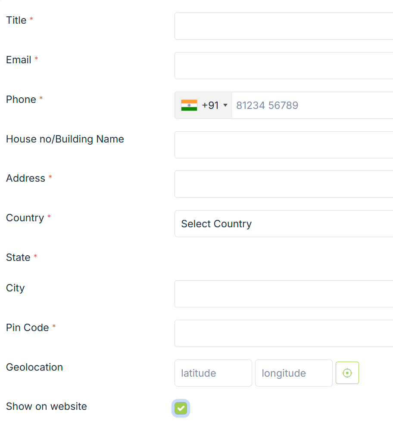Image resolution: width=393 pixels, height=421 pixels.
Task: Click the India flag icon
Action: [189, 105]
